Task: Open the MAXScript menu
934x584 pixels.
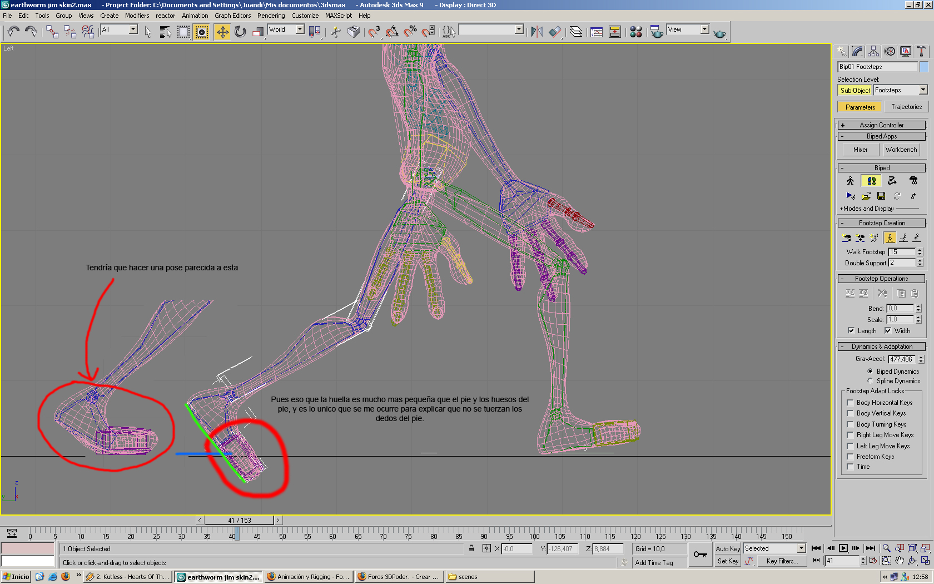Action: pyautogui.click(x=339, y=16)
